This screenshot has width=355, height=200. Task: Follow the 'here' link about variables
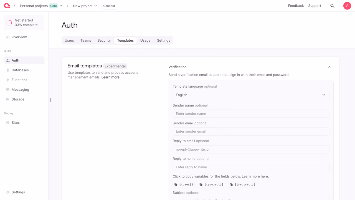pos(264,176)
